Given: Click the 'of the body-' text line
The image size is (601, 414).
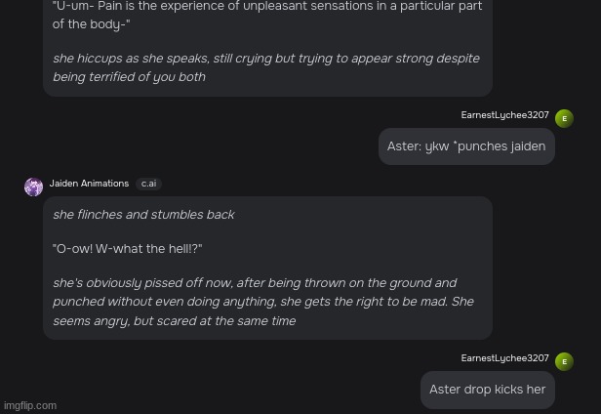Looking at the screenshot, I should [x=92, y=24].
